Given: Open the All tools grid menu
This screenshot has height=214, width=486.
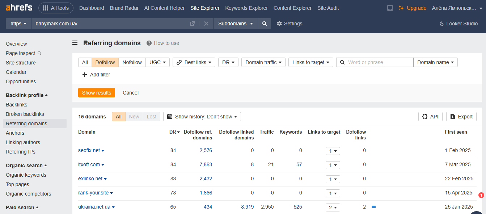Looking at the screenshot, I should click(x=56, y=8).
